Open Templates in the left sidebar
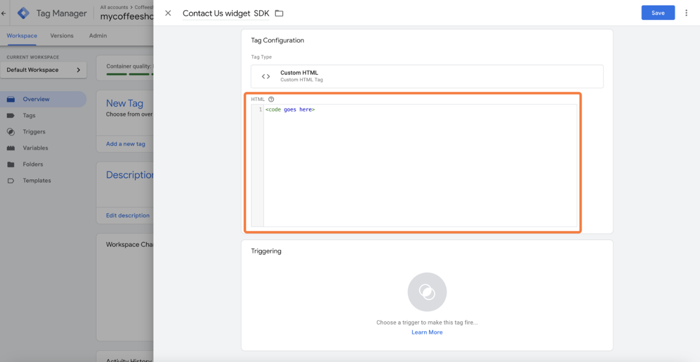 pos(37,181)
